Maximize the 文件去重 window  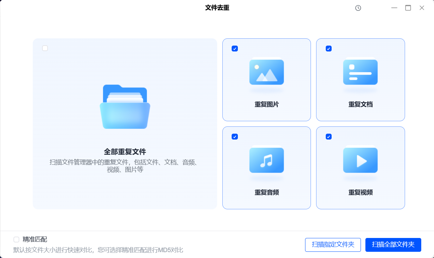click(408, 8)
